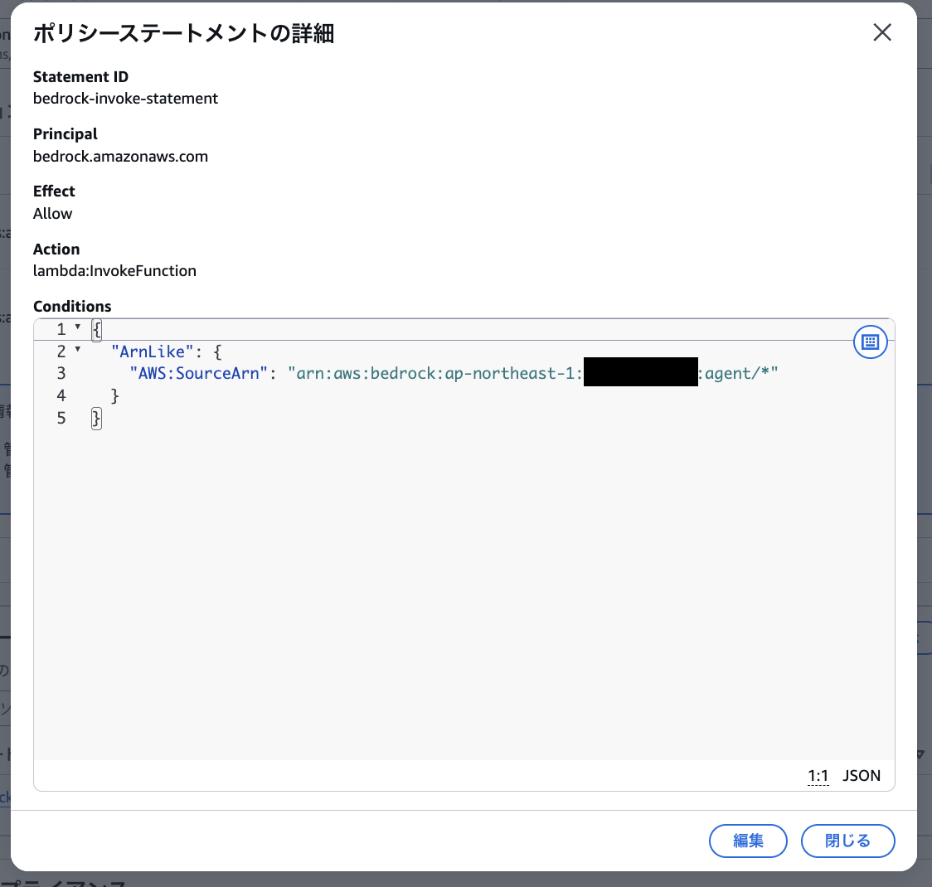Viewport: 932px width, 887px height.
Task: Expand the disclosure triangle beside line 2
Action: pyautogui.click(x=79, y=351)
